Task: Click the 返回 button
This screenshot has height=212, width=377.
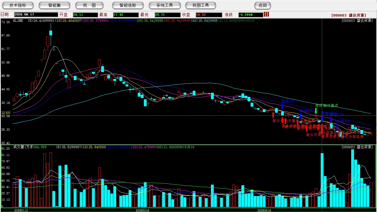Action: pos(263,5)
